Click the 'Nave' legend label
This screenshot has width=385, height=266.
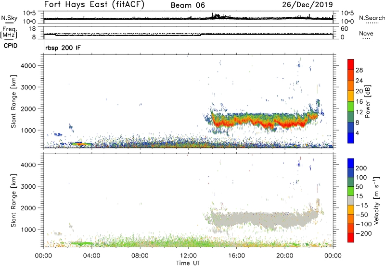pos(366,34)
